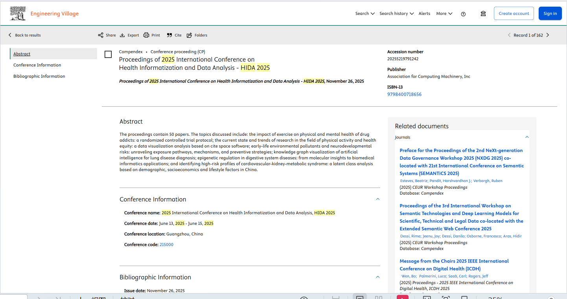Jump to Conference Information in sidebar
This screenshot has height=299, width=567.
(37, 65)
